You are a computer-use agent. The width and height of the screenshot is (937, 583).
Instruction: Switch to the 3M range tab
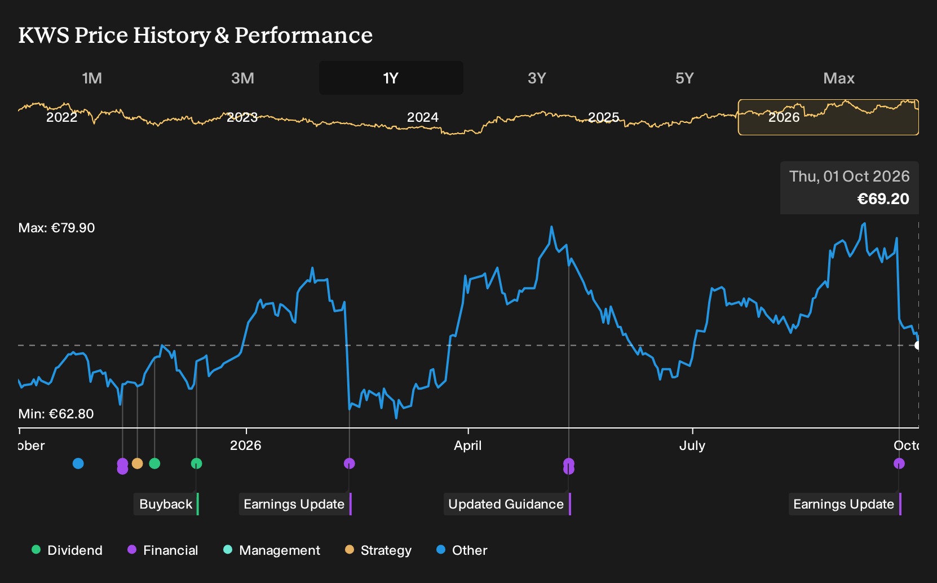pos(242,78)
